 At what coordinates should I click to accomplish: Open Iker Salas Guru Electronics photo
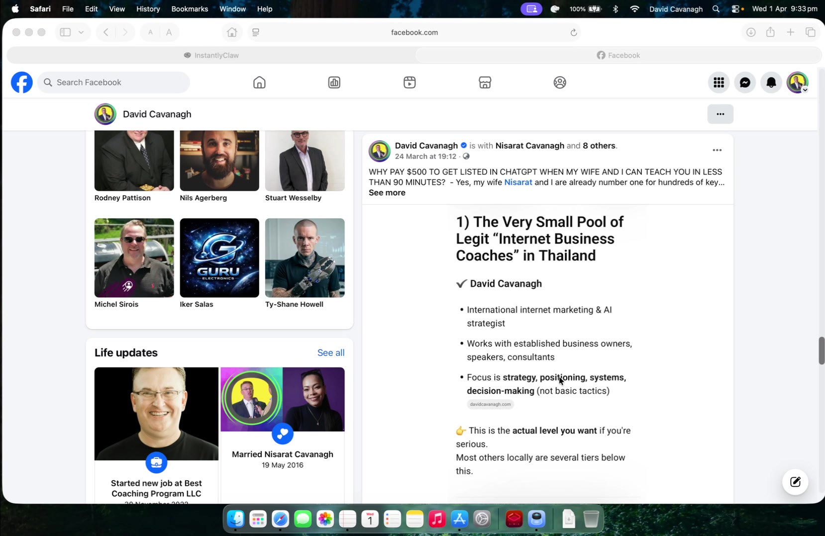pyautogui.click(x=219, y=258)
